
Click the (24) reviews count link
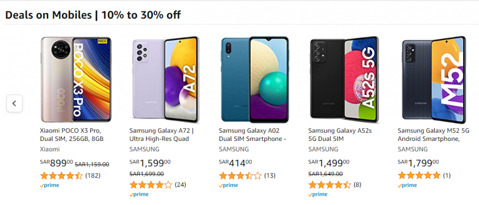tap(180, 185)
